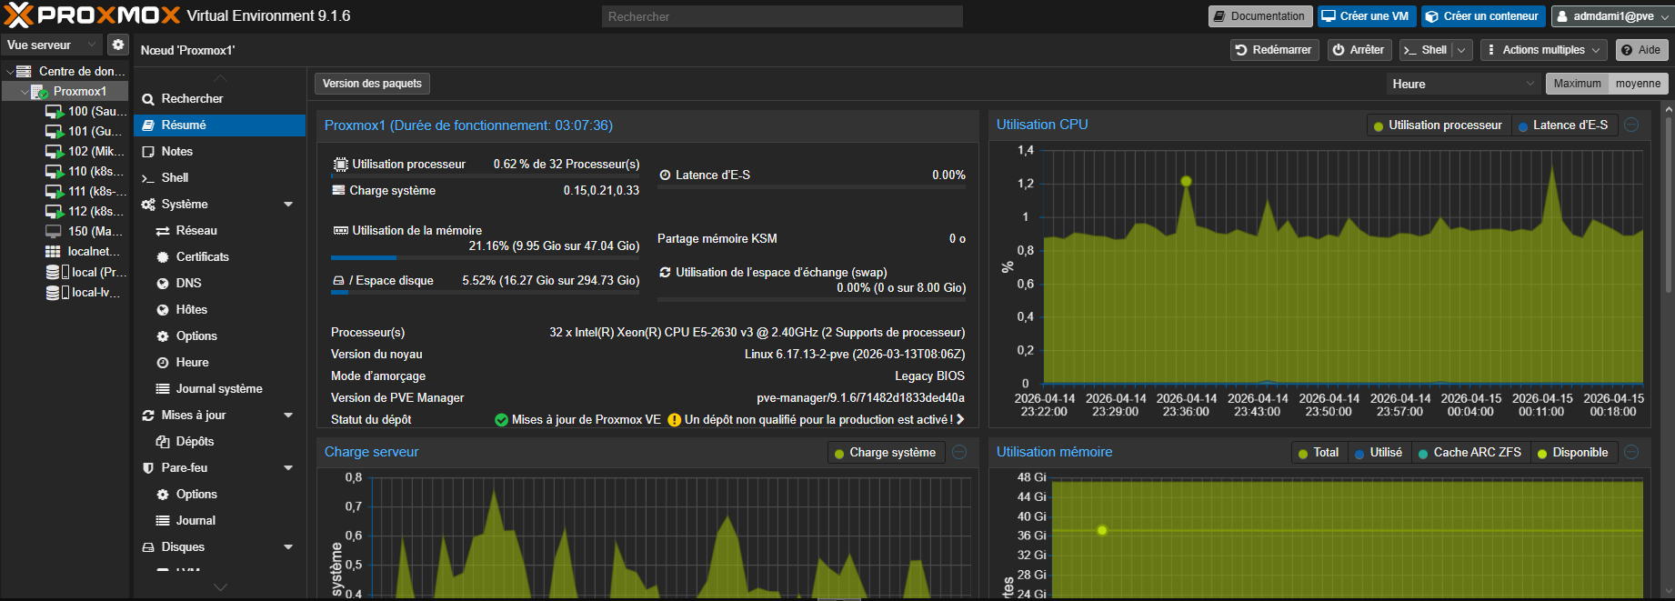Click the Arrêter button
This screenshot has height=601, width=1675.
click(x=1359, y=50)
